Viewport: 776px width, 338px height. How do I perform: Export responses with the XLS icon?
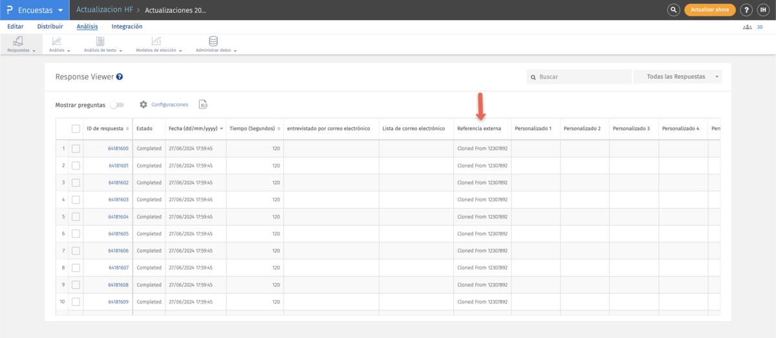pyautogui.click(x=203, y=105)
